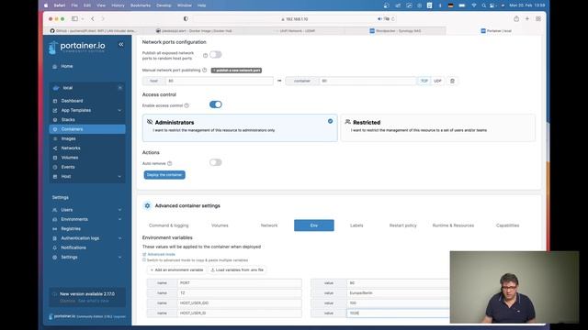Select the Restricted access option
Image resolution: width=588 pixels, height=330 pixels.
[x=438, y=127]
